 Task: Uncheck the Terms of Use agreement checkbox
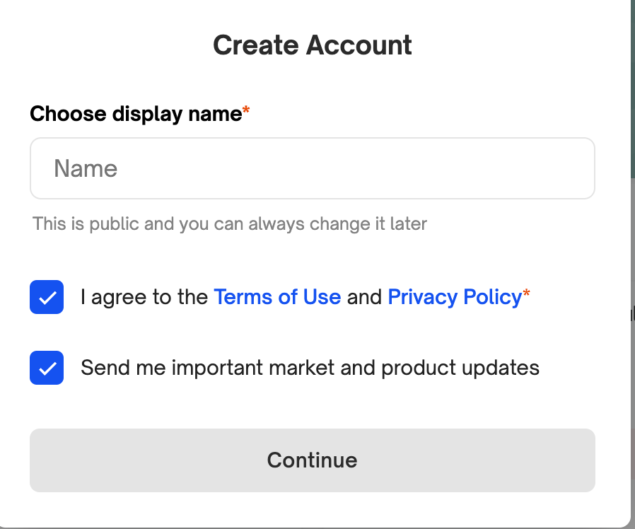click(x=47, y=297)
